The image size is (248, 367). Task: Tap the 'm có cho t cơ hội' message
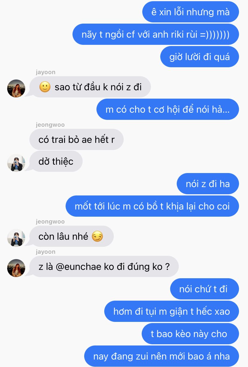167,109
